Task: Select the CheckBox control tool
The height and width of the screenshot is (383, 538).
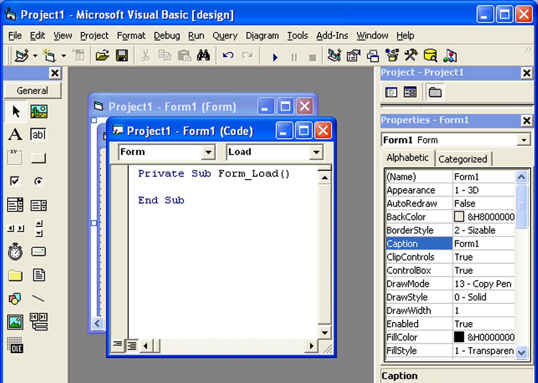Action: tap(15, 181)
